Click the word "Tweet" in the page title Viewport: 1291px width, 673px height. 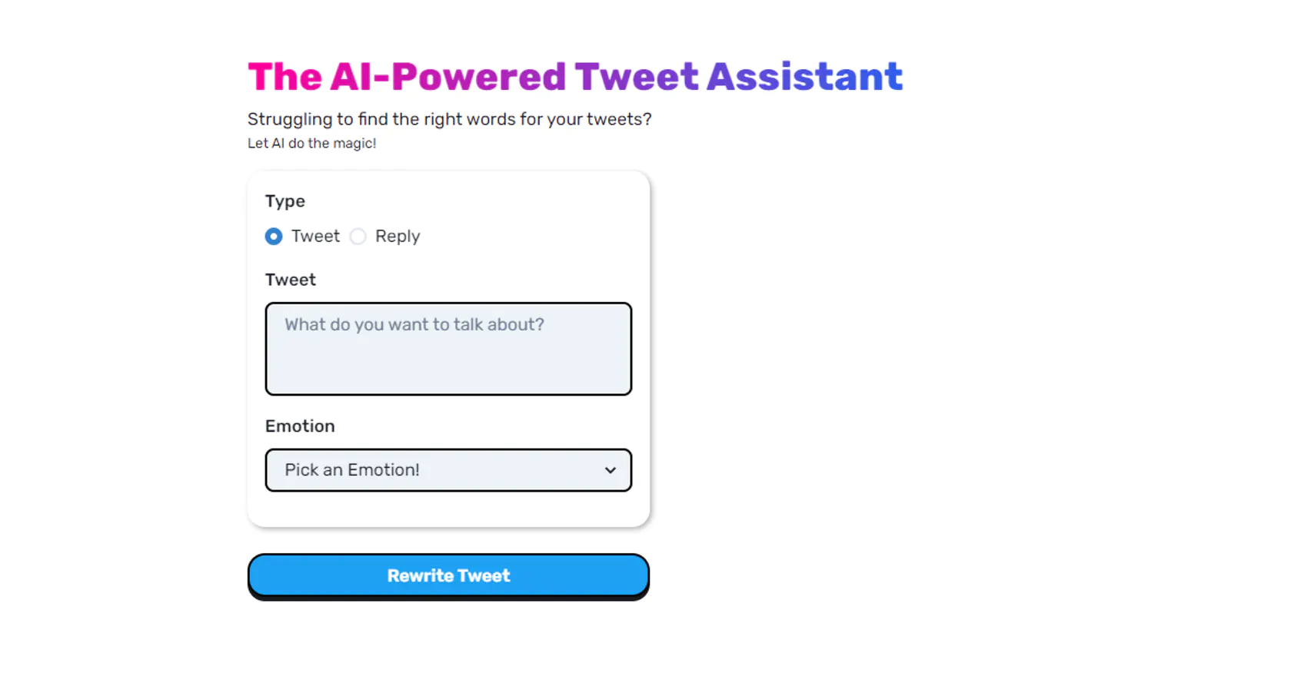point(637,77)
